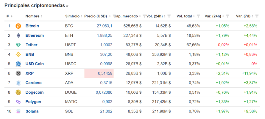Click the USD Coin logo icon

[18, 64]
